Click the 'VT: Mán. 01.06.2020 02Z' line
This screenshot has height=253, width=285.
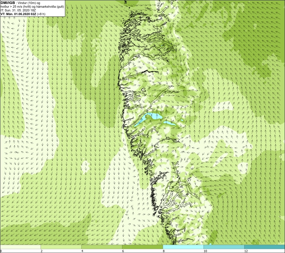(18, 14)
